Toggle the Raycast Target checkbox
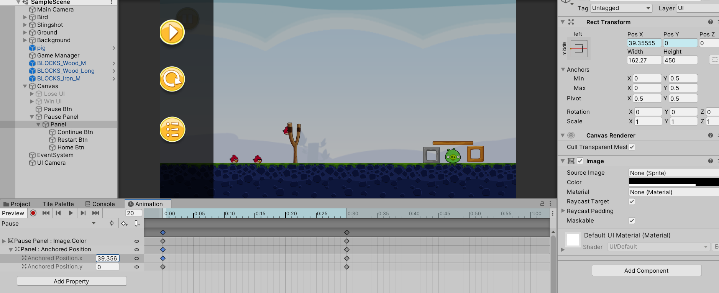Screen dimensions: 719x293 [x=632, y=201]
